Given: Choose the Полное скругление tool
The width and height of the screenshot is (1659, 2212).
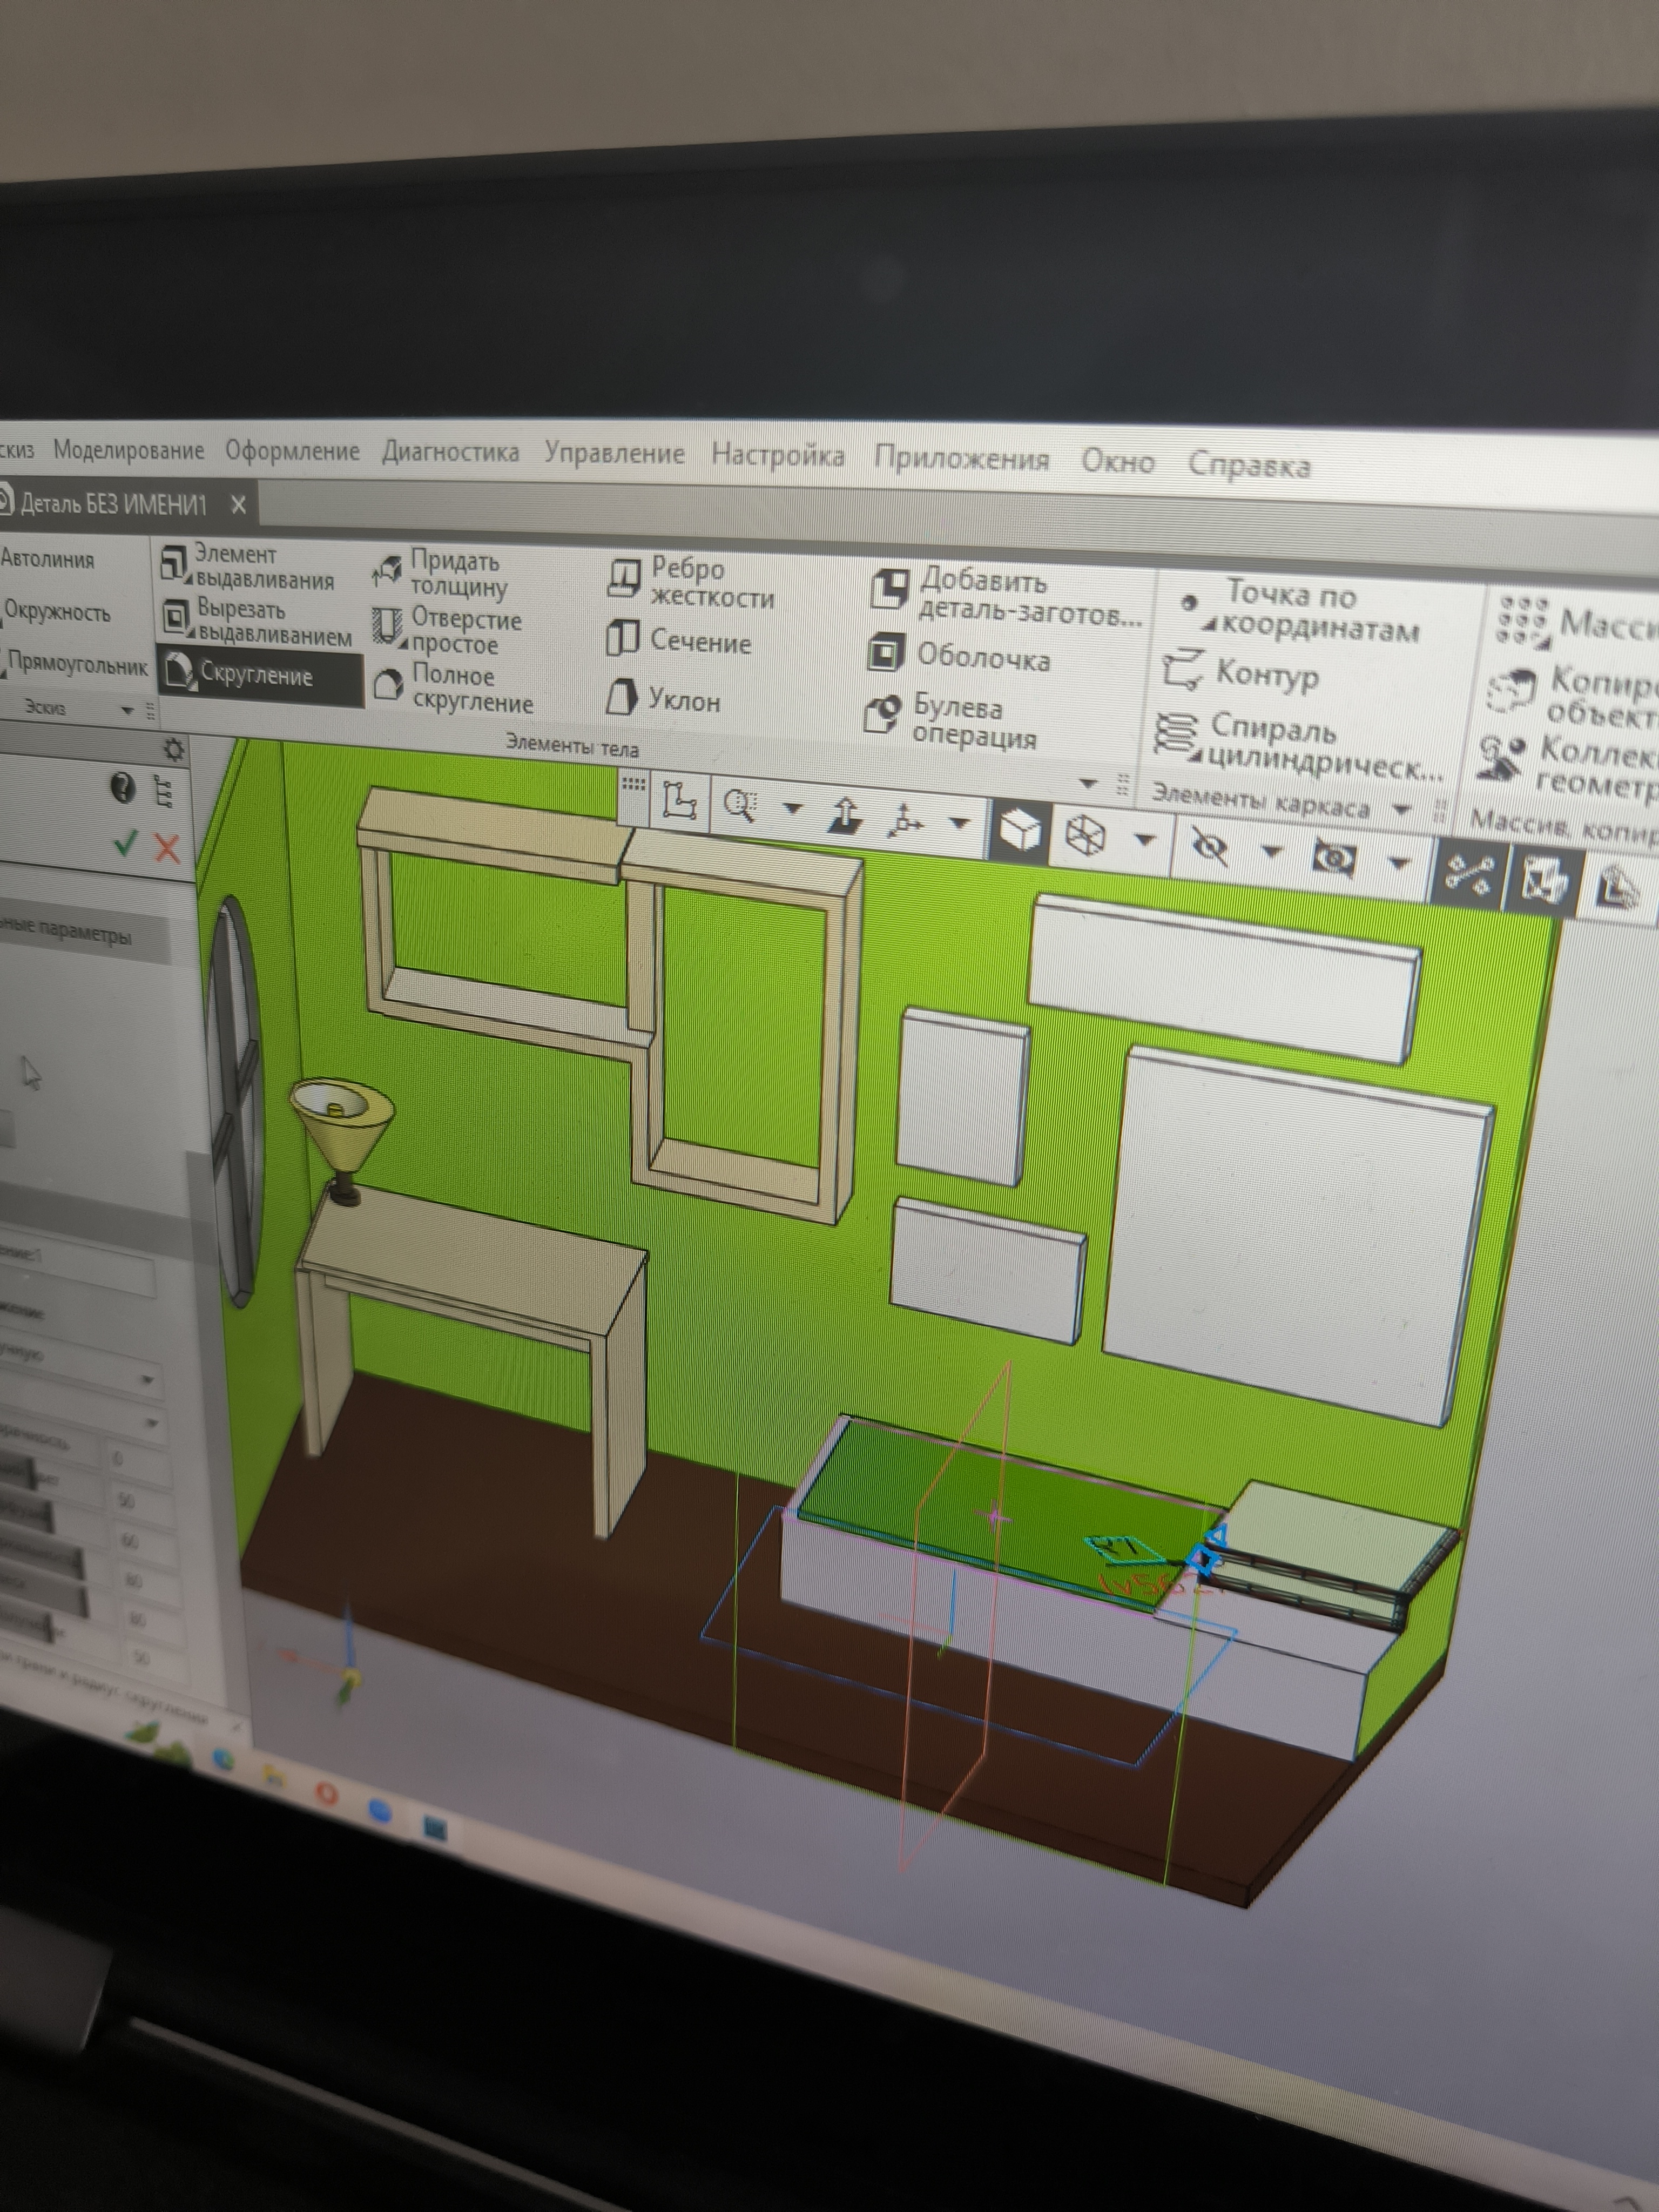Looking at the screenshot, I should (x=453, y=688).
